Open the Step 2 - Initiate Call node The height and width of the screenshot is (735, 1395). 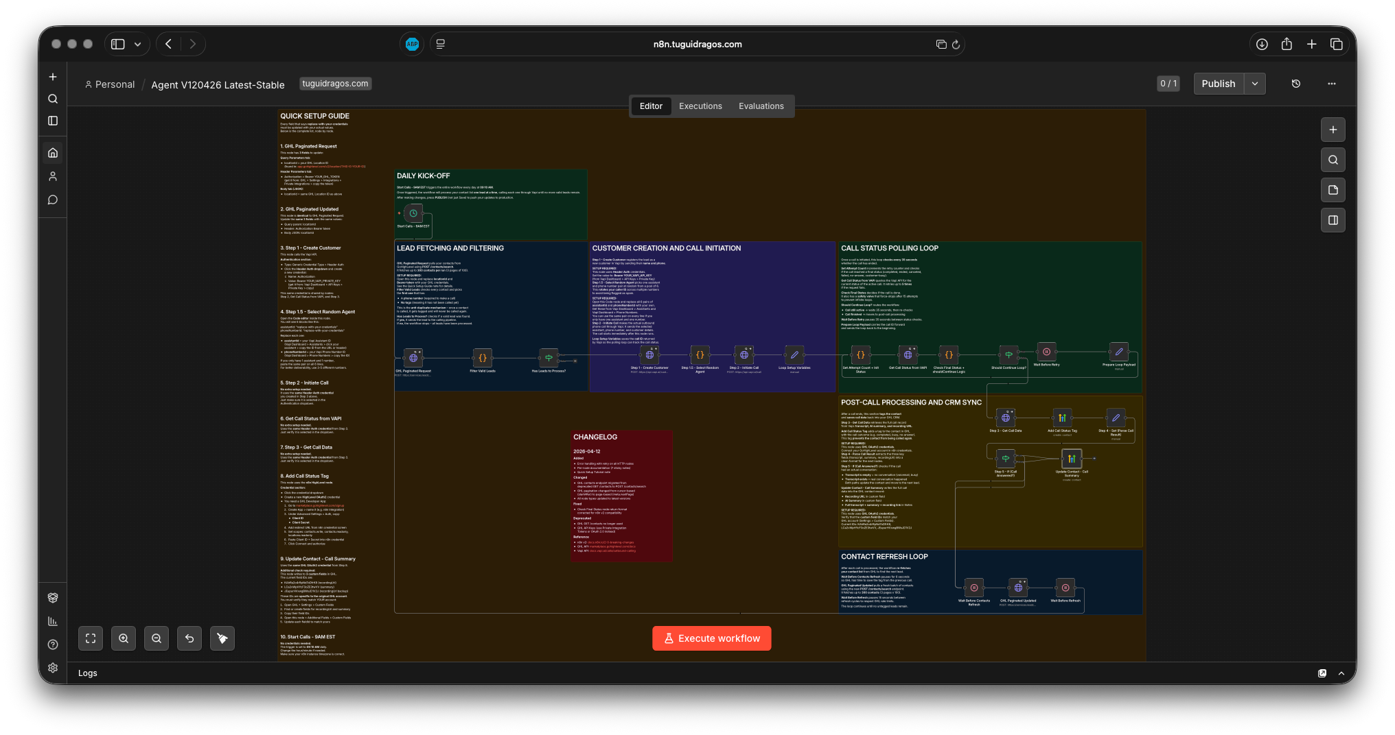pyautogui.click(x=744, y=354)
